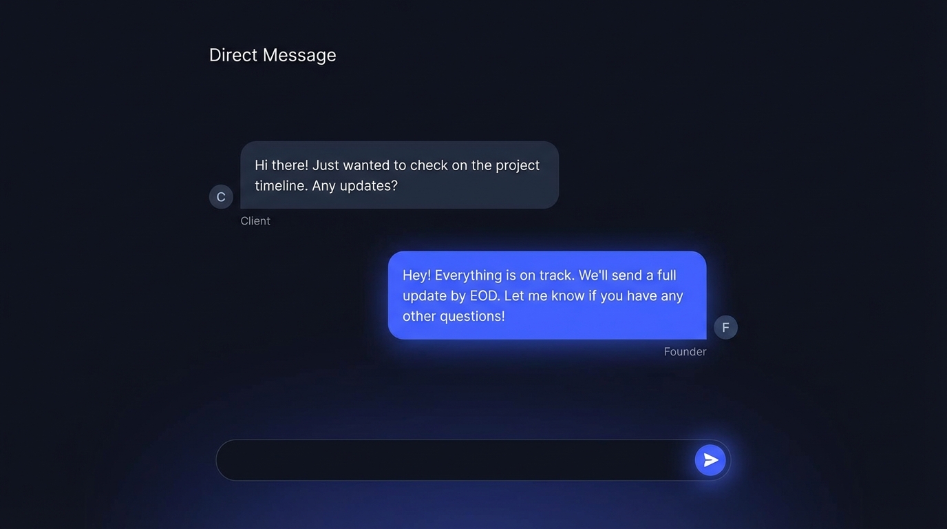Screen dimensions: 947x529
Task: Click the "Founder" sender name label
Action: [x=685, y=352]
